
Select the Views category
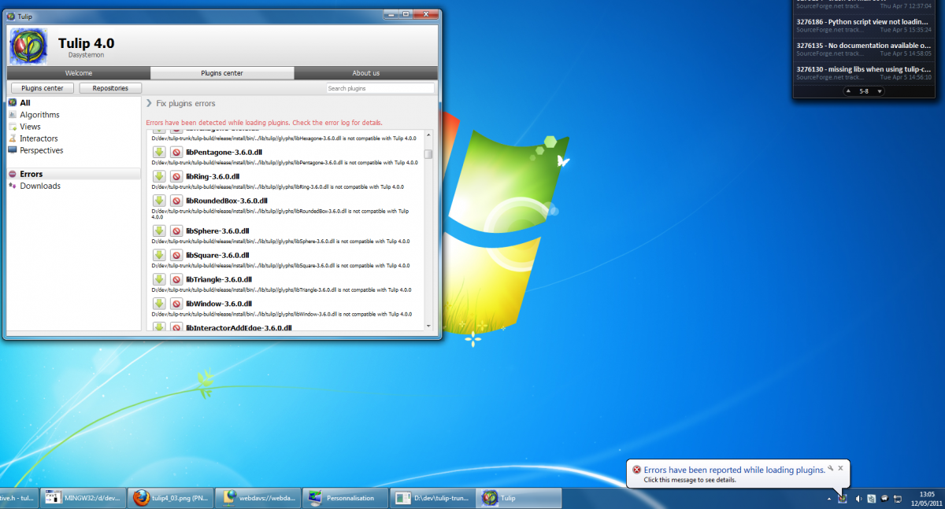pos(73,127)
